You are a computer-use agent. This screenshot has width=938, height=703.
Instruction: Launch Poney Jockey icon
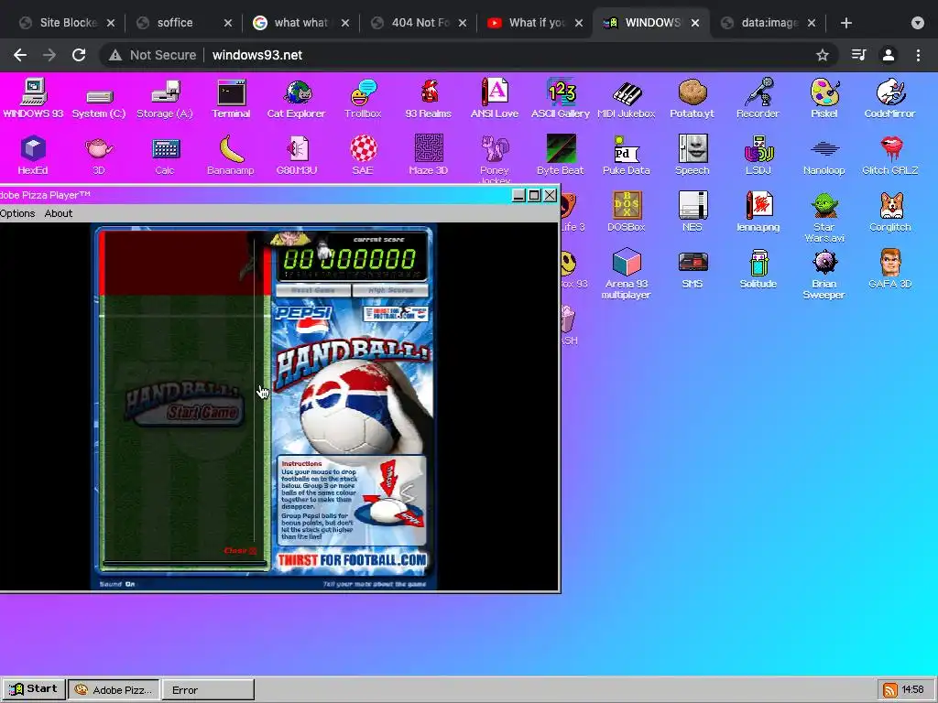pyautogui.click(x=495, y=159)
